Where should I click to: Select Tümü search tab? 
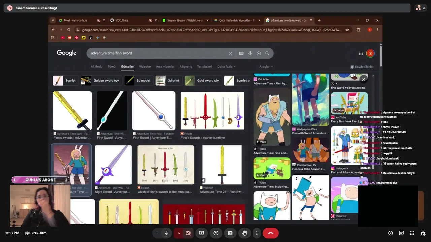(112, 67)
